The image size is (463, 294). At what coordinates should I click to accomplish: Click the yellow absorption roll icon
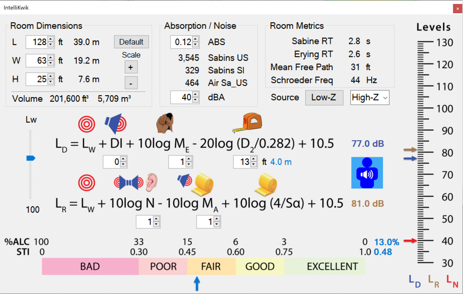266,184
